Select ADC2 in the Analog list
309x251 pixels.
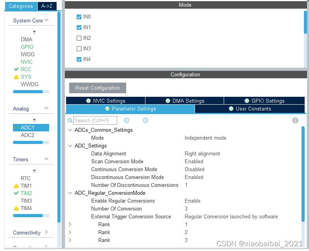28,135
